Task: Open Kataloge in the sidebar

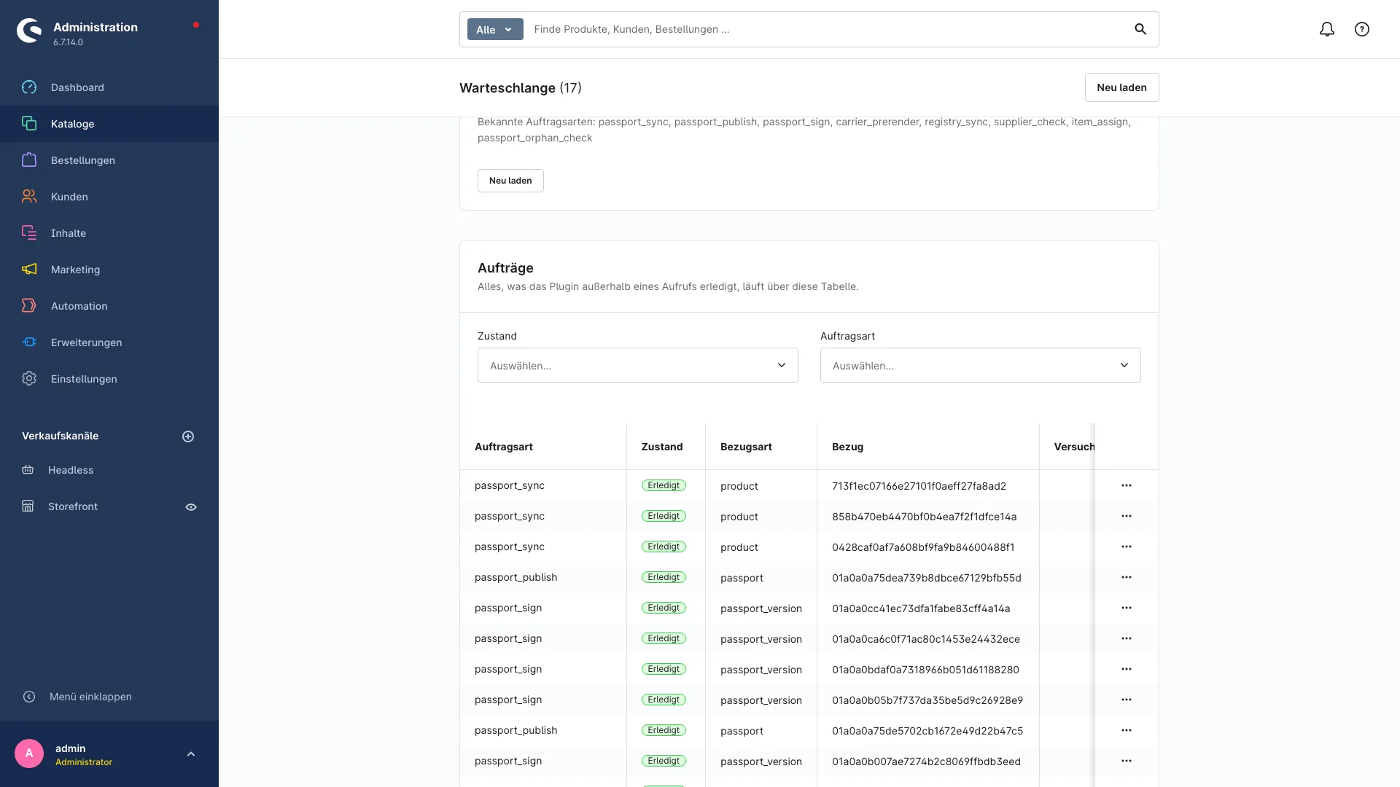Action: [x=109, y=124]
